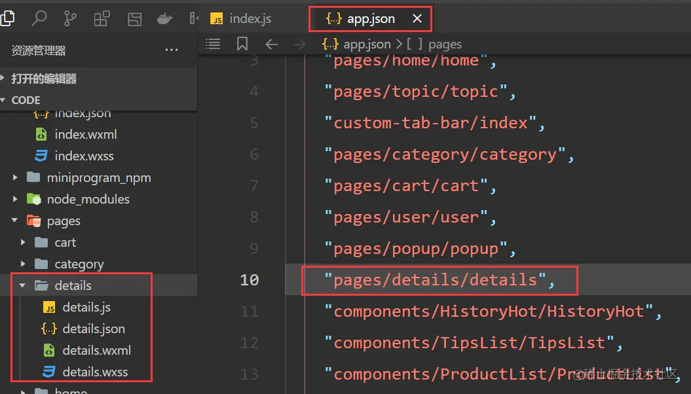This screenshot has width=691, height=394.
Task: Click pages in the breadcrumb
Action: point(445,45)
